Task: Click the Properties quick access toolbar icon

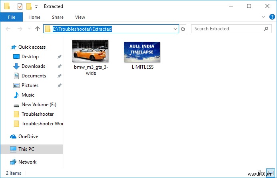Action: tap(20, 6)
